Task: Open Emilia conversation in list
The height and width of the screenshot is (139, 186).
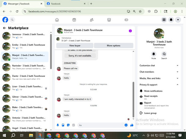Action: (25, 46)
